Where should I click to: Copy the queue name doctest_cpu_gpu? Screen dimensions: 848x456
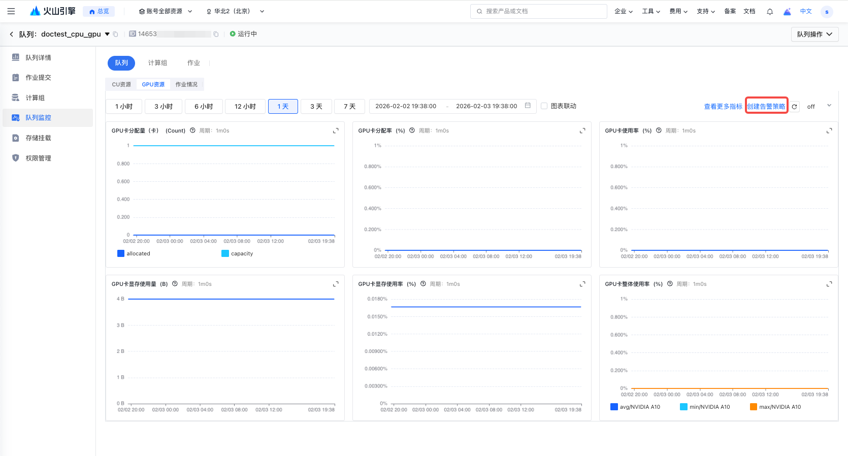[116, 35]
